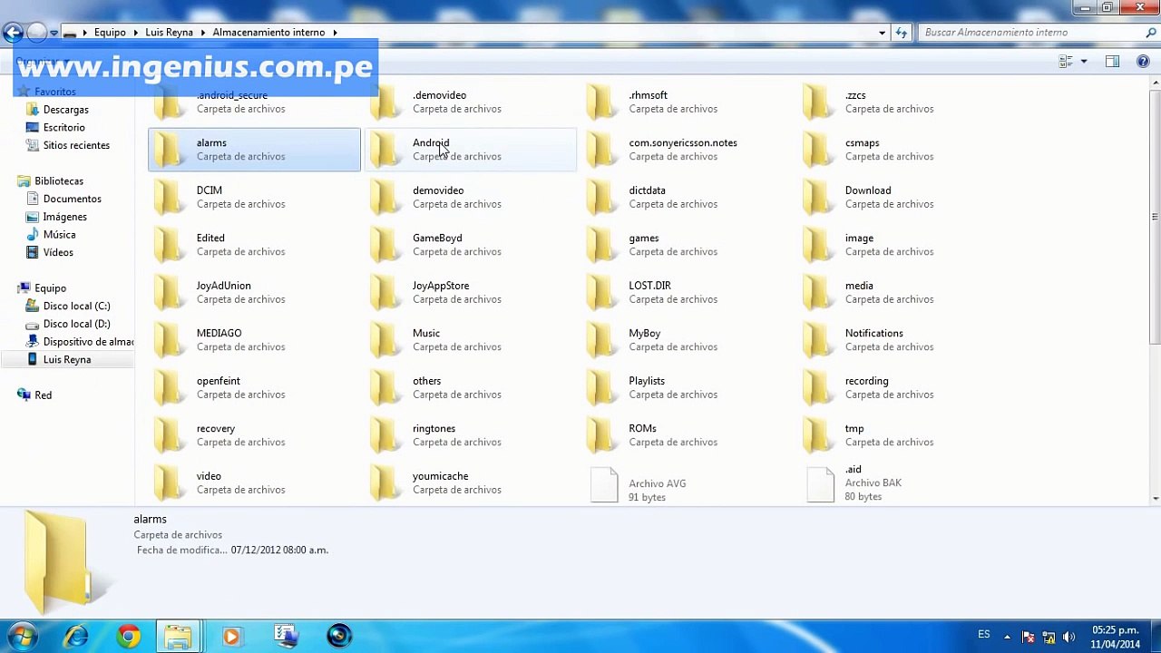Select the Archivo AVG 91 bytes file
Image resolution: width=1161 pixels, height=653 pixels.
point(687,484)
